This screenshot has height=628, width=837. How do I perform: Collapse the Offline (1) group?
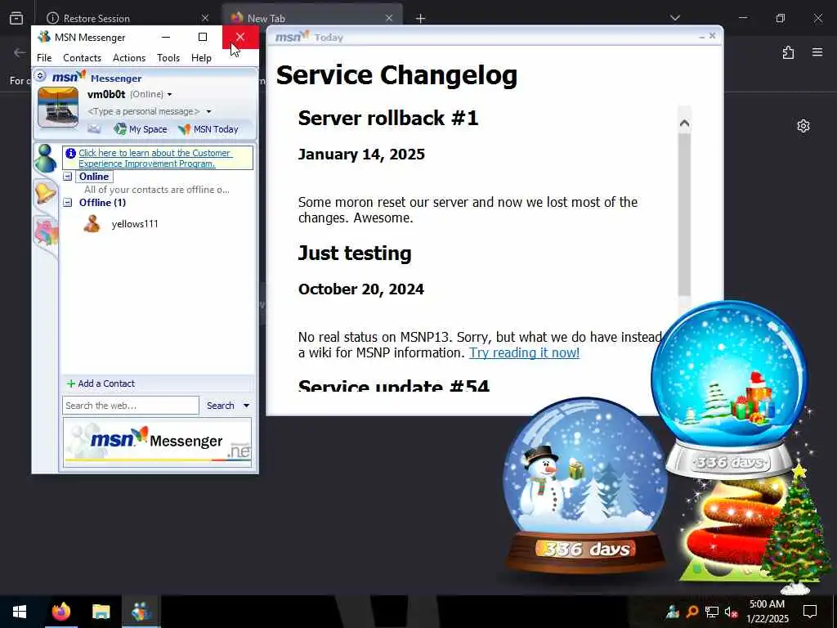pyautogui.click(x=67, y=203)
